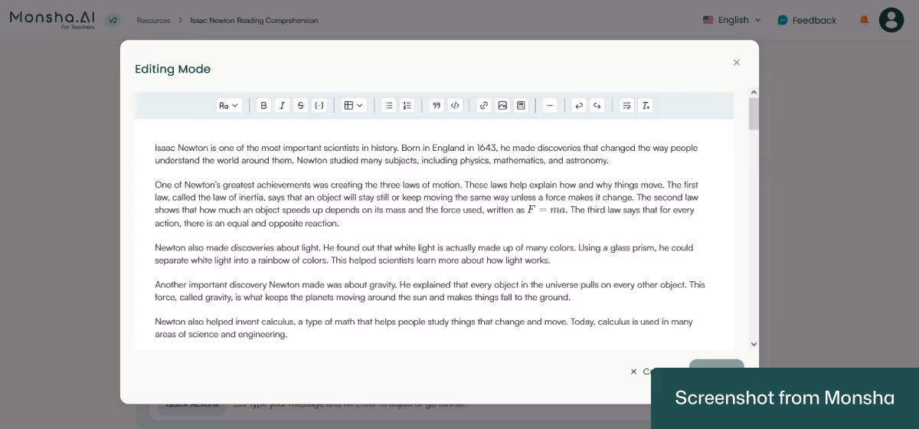
Task: Undo the last edit
Action: coord(579,106)
